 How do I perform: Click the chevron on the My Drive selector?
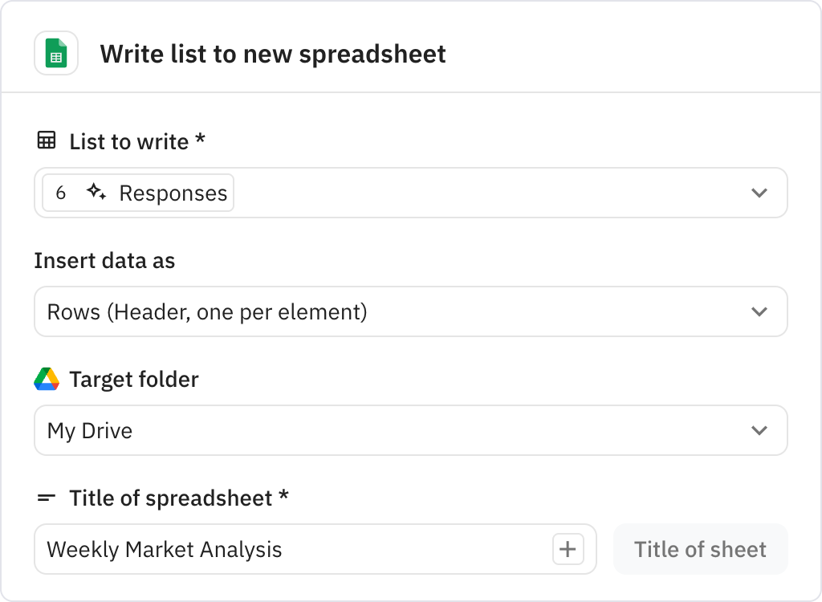[x=758, y=430]
